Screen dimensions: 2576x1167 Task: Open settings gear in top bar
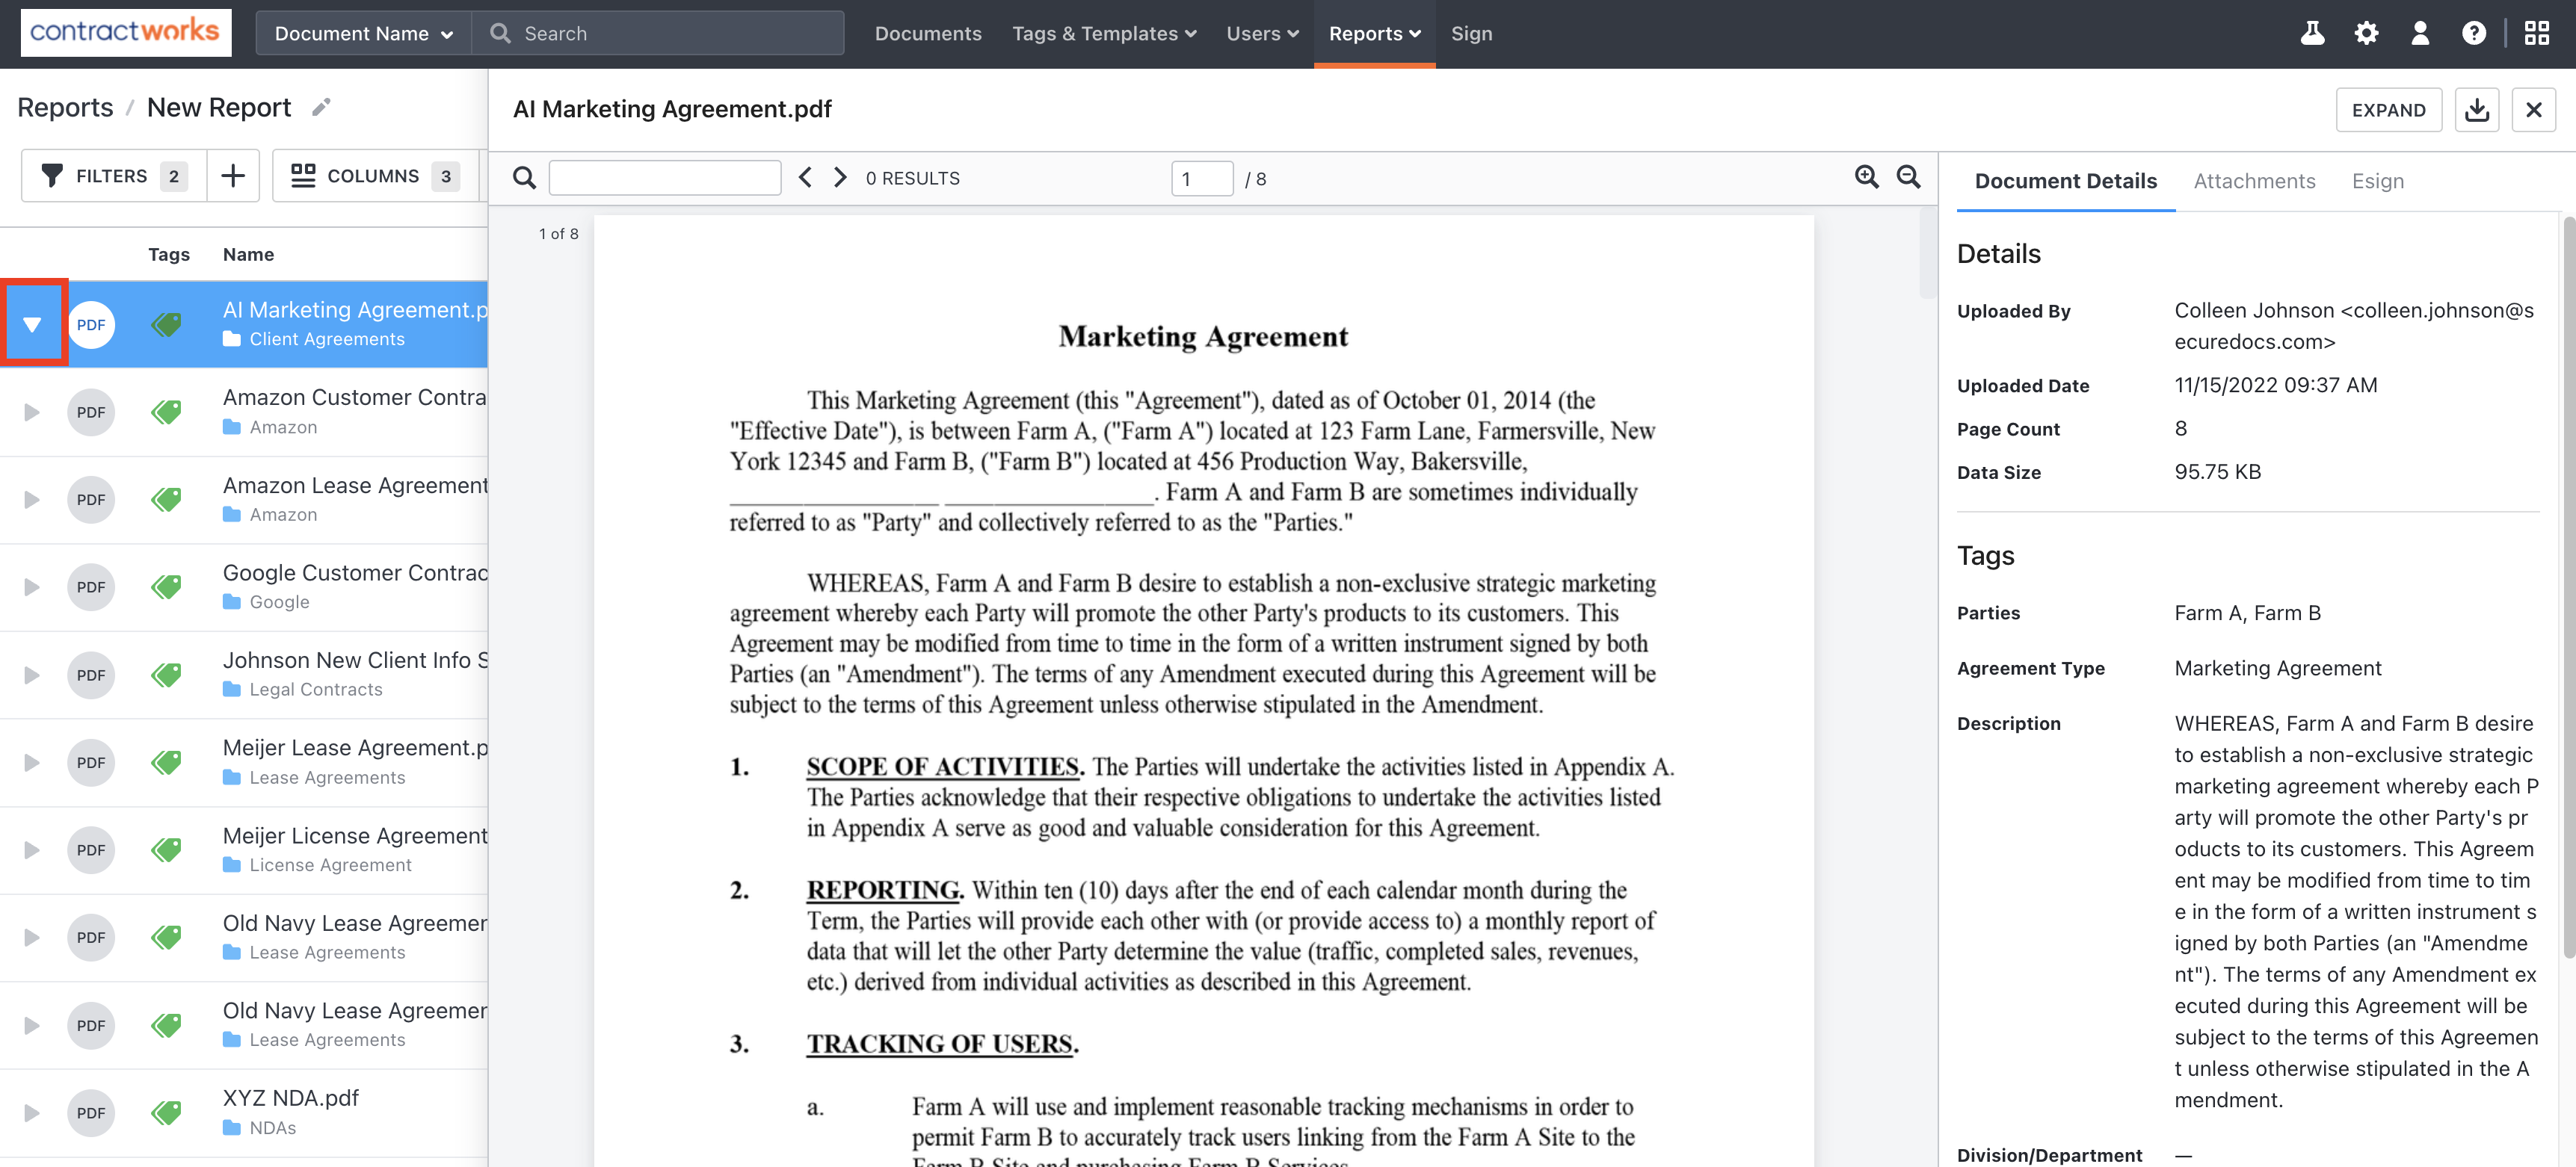click(x=2366, y=33)
